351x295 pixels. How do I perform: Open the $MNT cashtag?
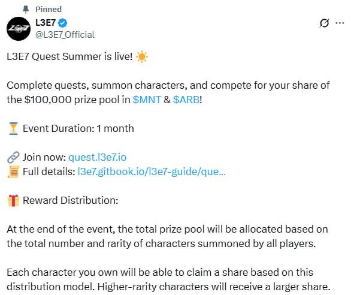tap(147, 100)
